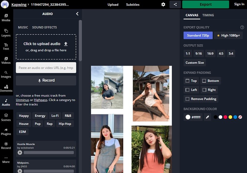The width and height of the screenshot is (247, 173).
Task: Select the red background color swatch
Action: tap(225, 117)
